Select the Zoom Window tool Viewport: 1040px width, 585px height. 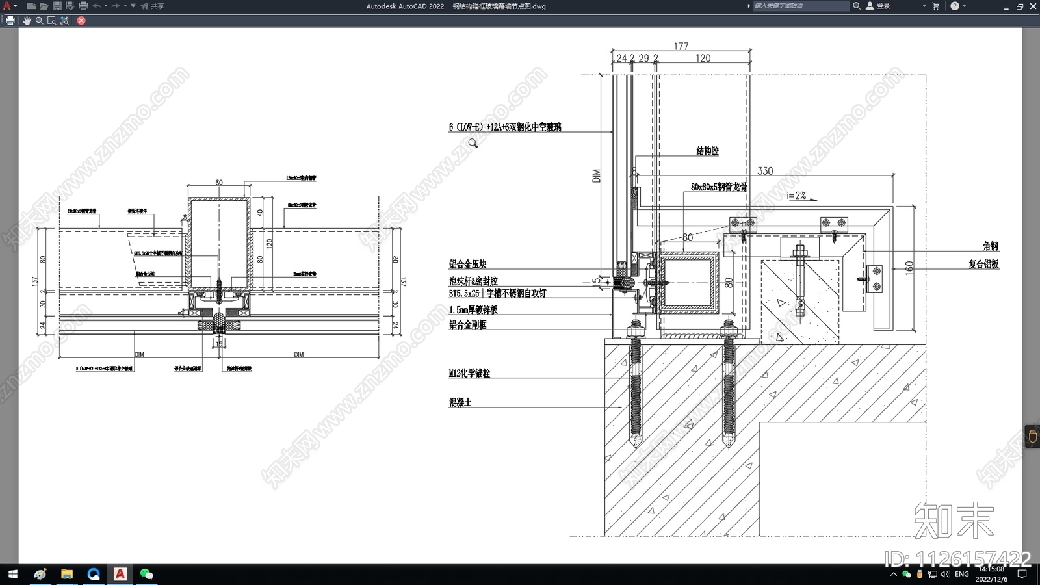(x=51, y=21)
